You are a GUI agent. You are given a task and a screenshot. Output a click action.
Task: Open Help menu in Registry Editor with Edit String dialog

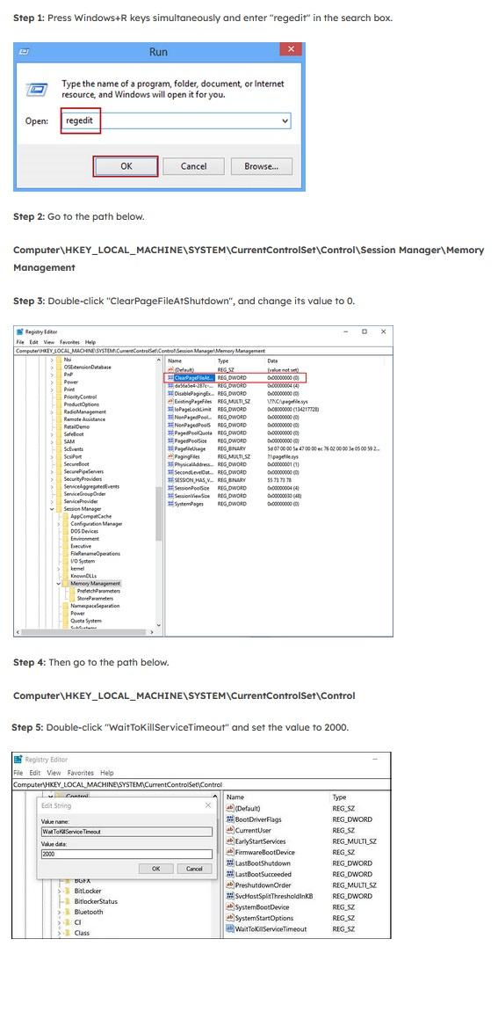(x=106, y=774)
